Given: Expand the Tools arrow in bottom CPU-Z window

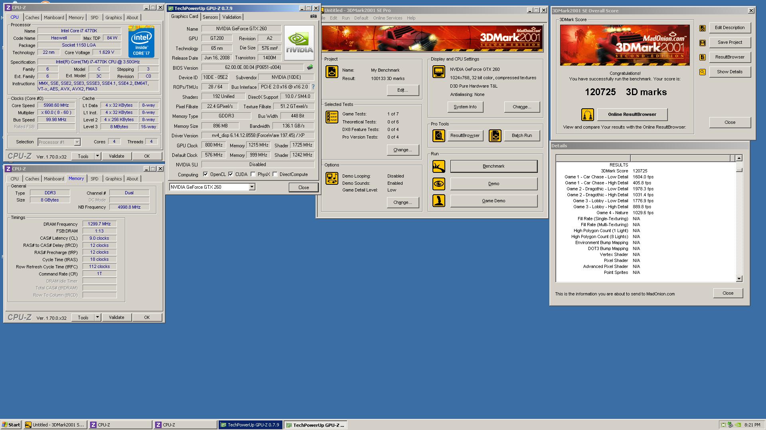Looking at the screenshot, I should 97,317.
